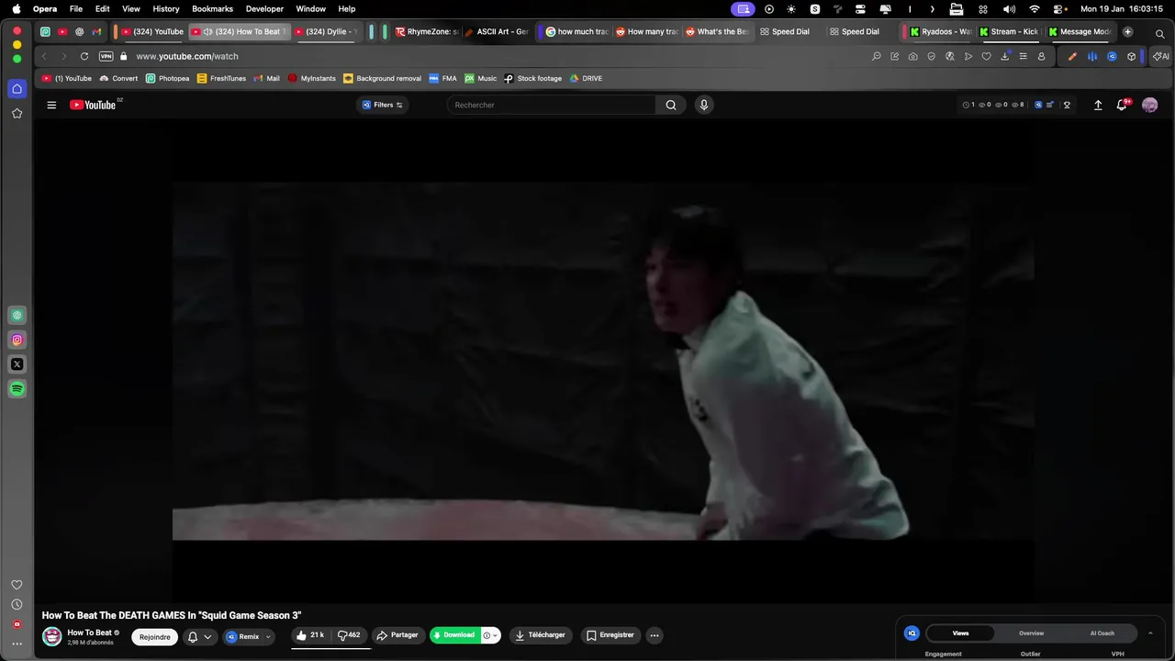Open the How To Beat channel name

[89, 633]
